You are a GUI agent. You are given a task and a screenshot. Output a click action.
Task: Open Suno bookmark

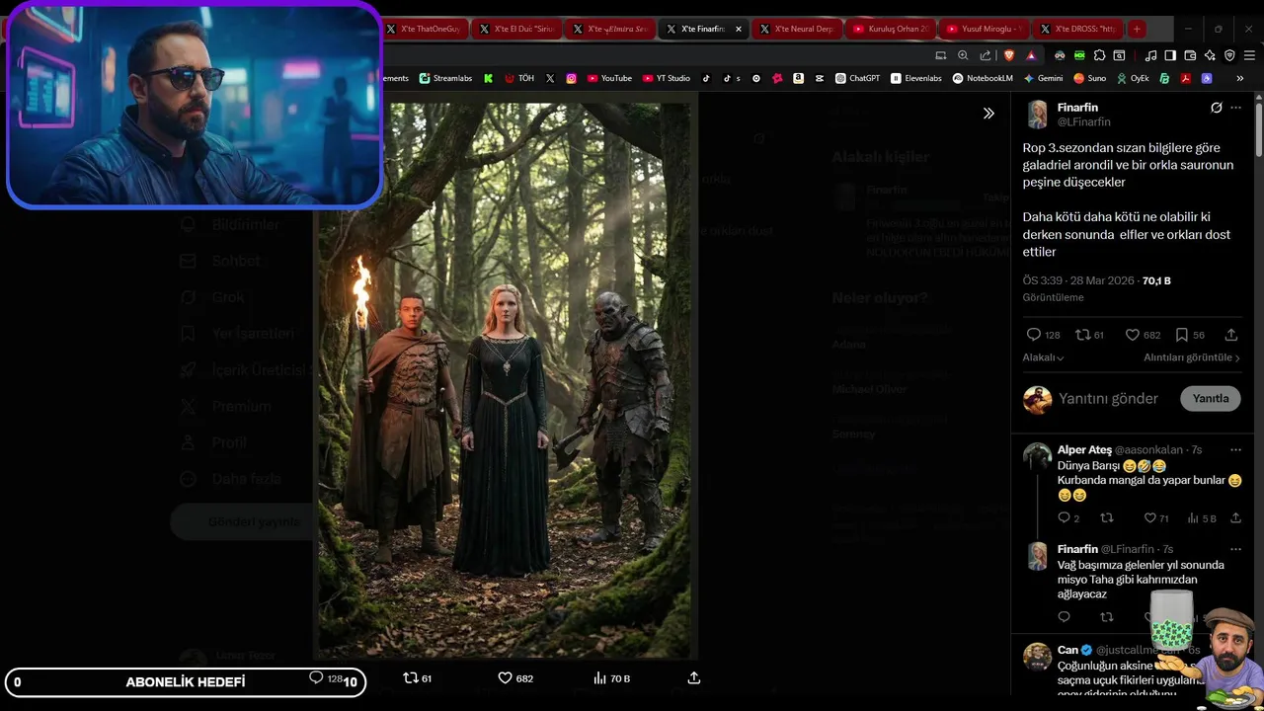pyautogui.click(x=1090, y=78)
